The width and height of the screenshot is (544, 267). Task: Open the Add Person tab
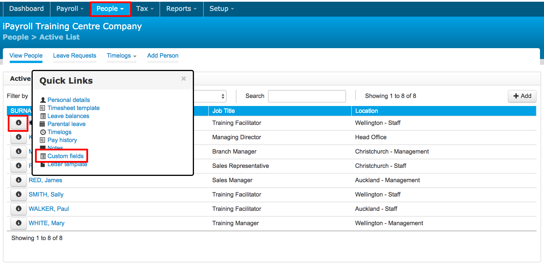pos(163,56)
